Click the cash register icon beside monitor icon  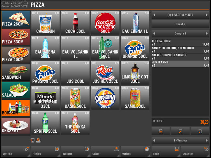click(38, 140)
